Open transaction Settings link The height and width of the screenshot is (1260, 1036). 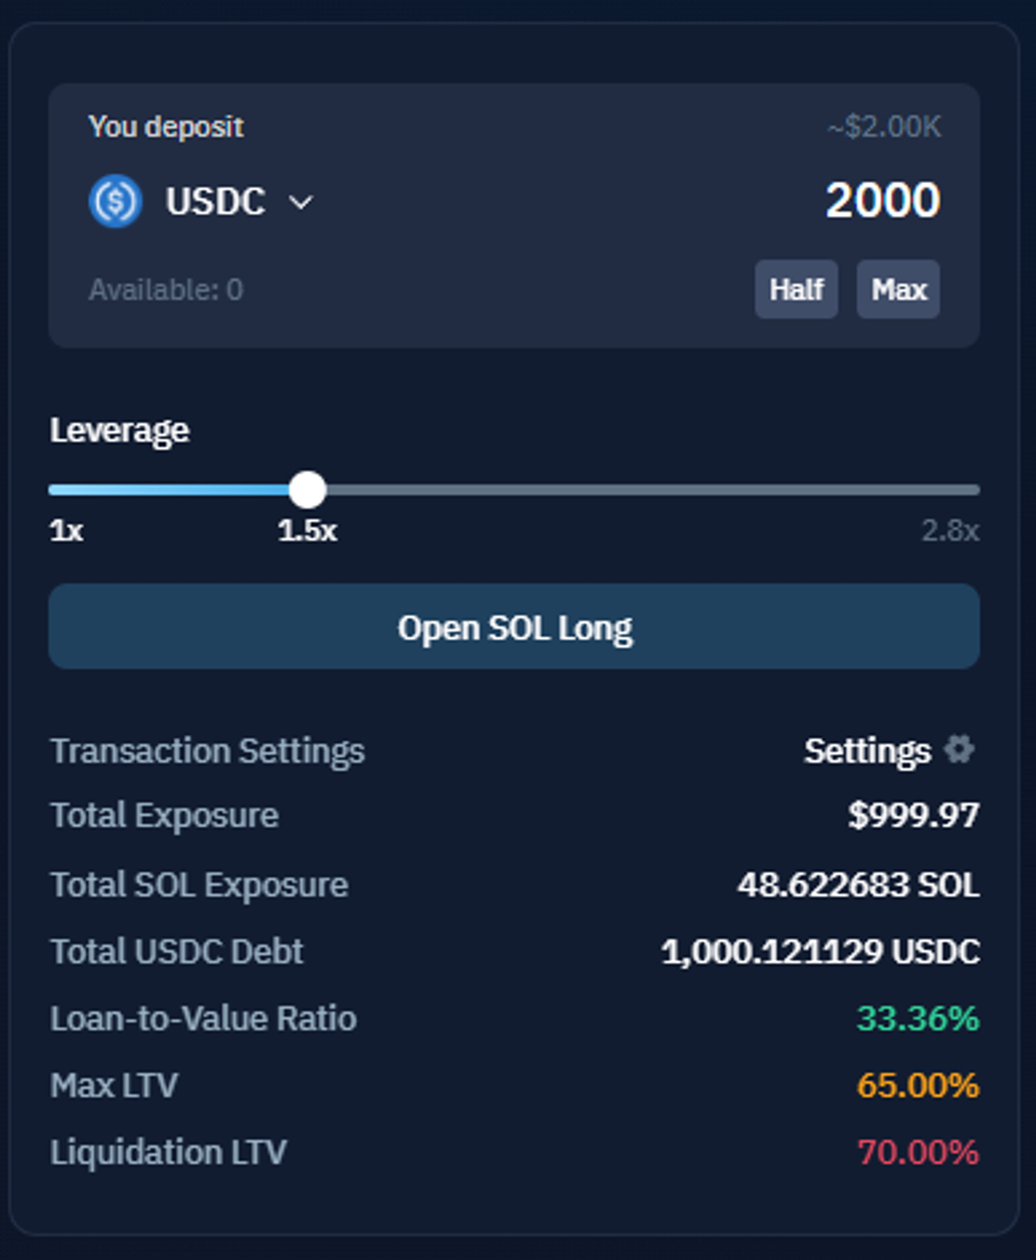(x=867, y=751)
